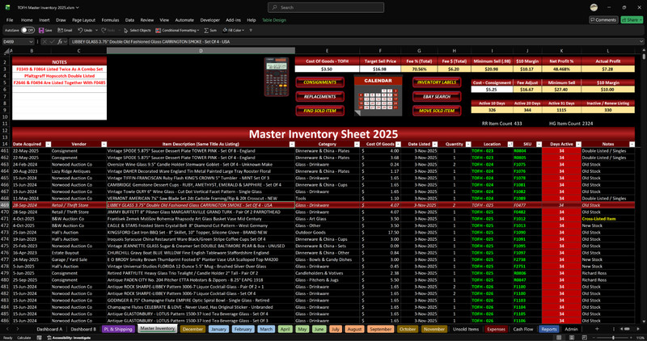Open the Undo history dropdown arrow

(96, 30)
